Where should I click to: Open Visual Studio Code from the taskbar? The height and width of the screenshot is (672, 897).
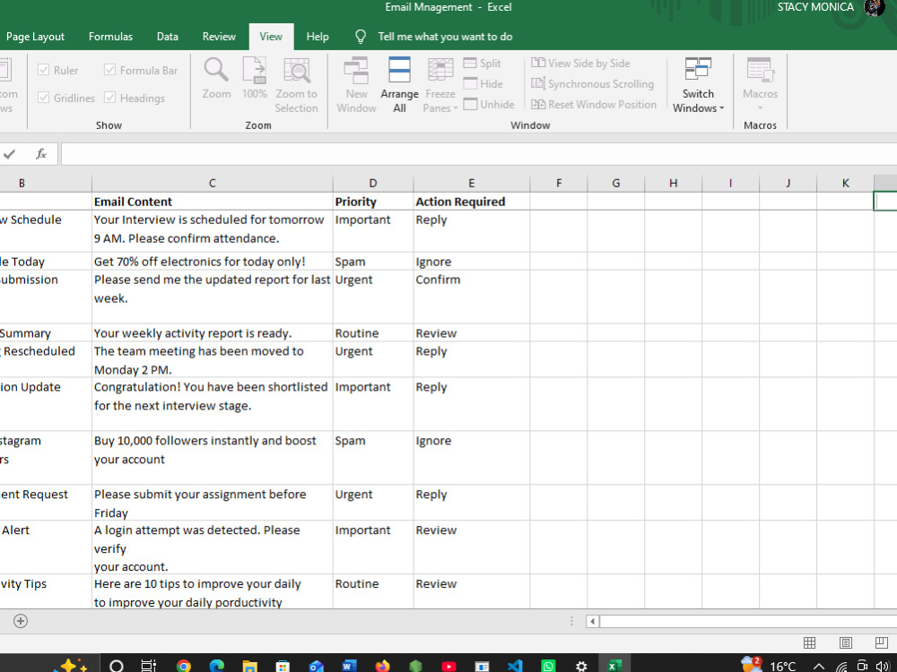coord(515,666)
